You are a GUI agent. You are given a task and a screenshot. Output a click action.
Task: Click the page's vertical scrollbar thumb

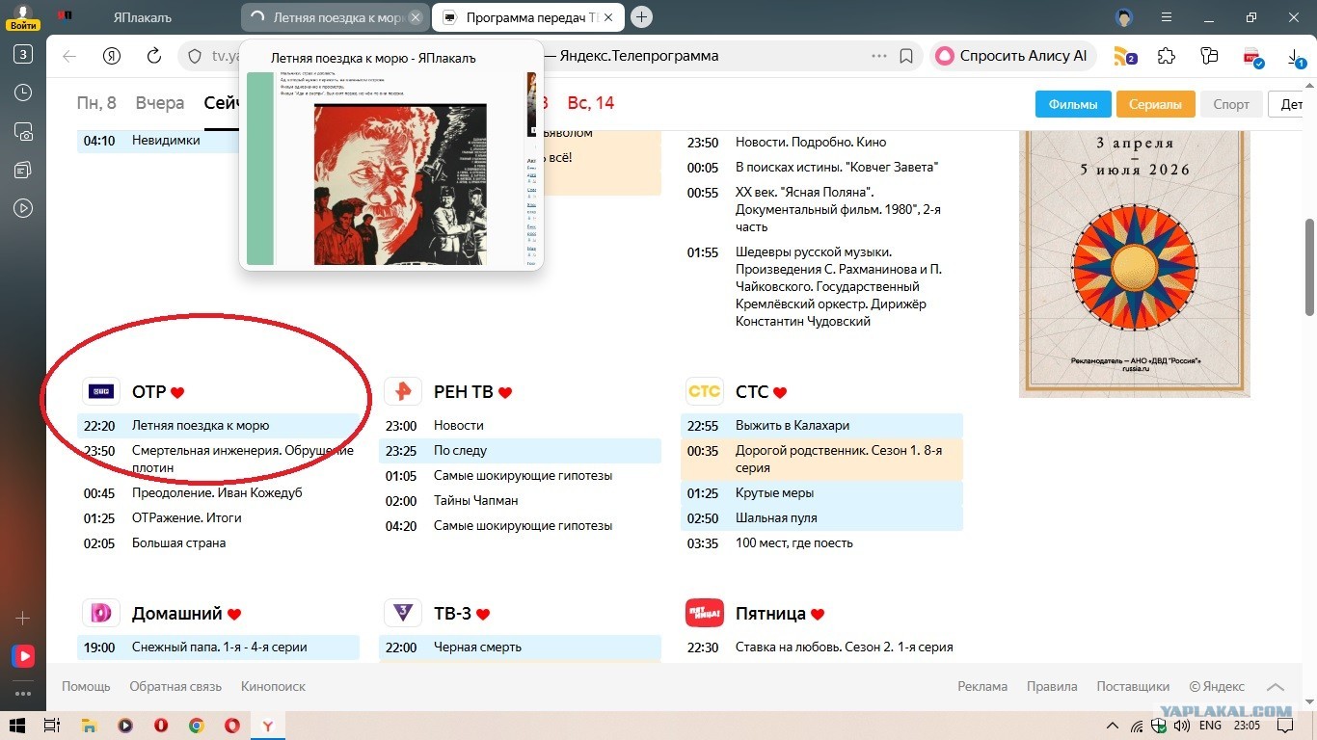(1309, 267)
